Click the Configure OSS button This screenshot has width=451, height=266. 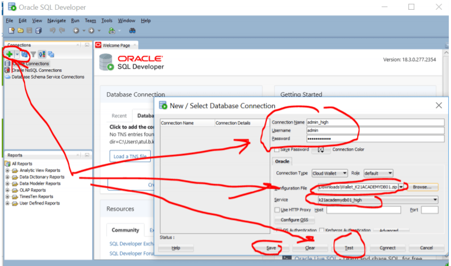point(294,220)
